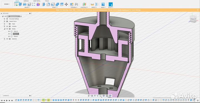
Task: Toggle visibility of Body19
Action: click(x=9, y=34)
